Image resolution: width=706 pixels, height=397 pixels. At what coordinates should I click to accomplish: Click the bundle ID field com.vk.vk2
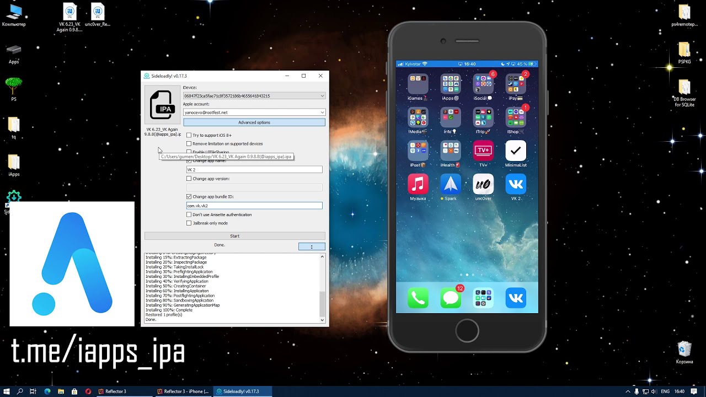[x=254, y=206]
